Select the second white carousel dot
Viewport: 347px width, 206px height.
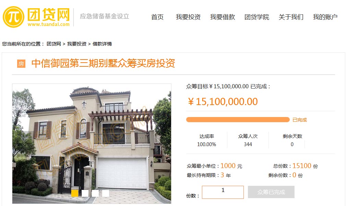[85, 193]
